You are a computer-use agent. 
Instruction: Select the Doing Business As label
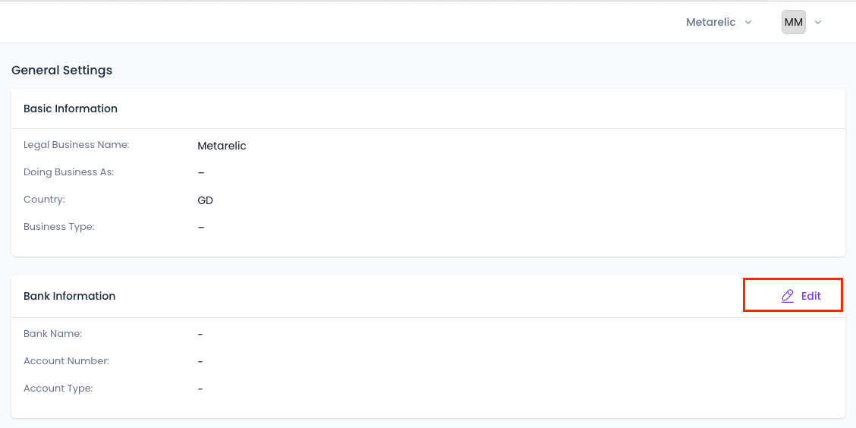(69, 172)
